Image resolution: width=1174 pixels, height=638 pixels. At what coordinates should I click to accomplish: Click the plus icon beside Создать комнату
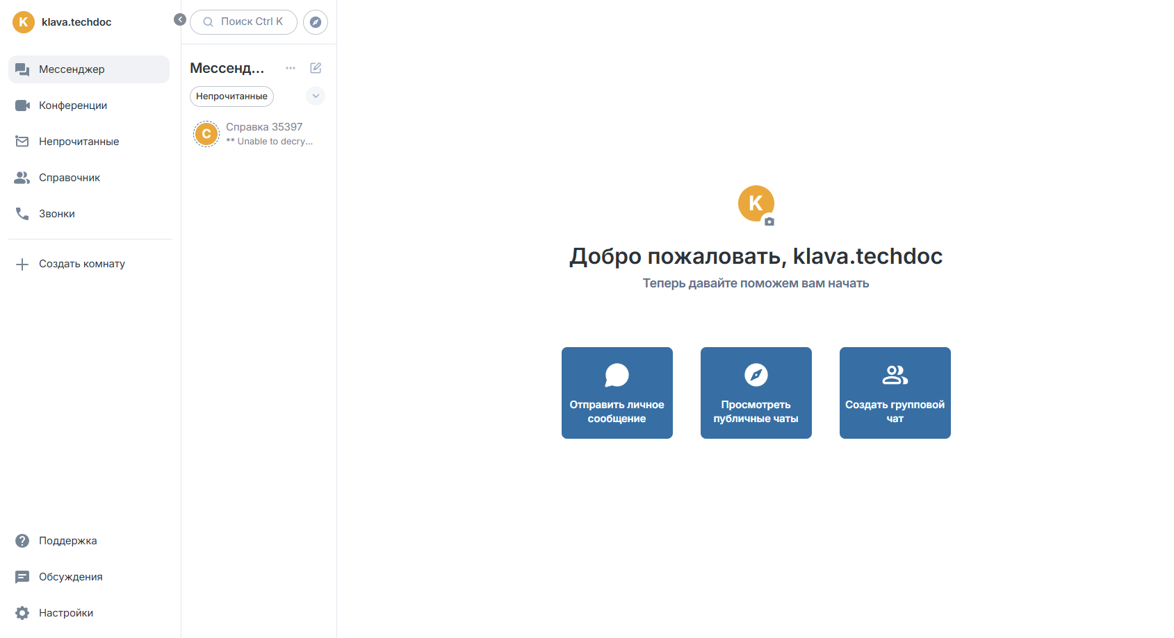[22, 264]
